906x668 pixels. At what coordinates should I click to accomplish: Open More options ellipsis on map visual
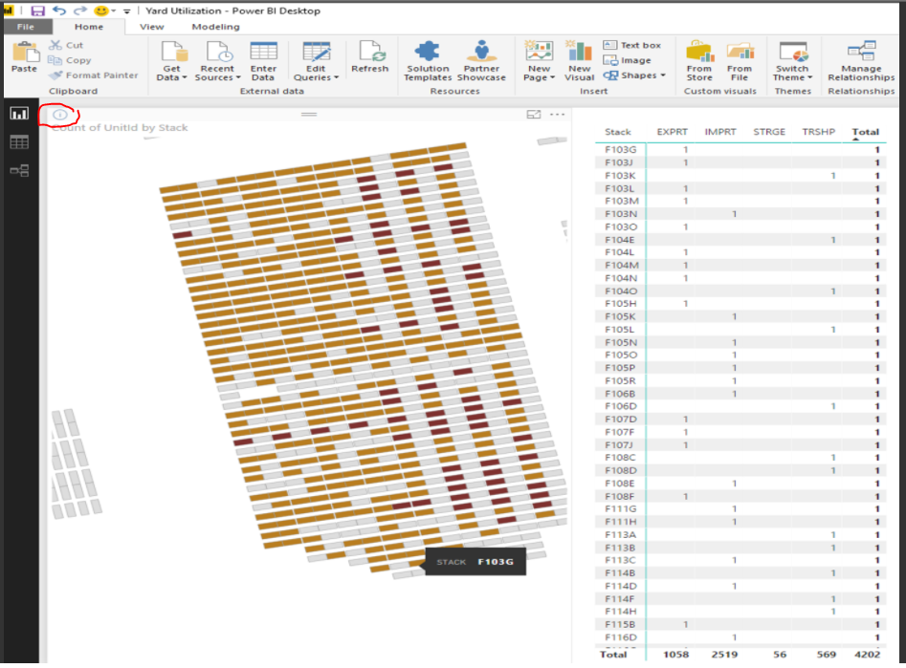[557, 115]
